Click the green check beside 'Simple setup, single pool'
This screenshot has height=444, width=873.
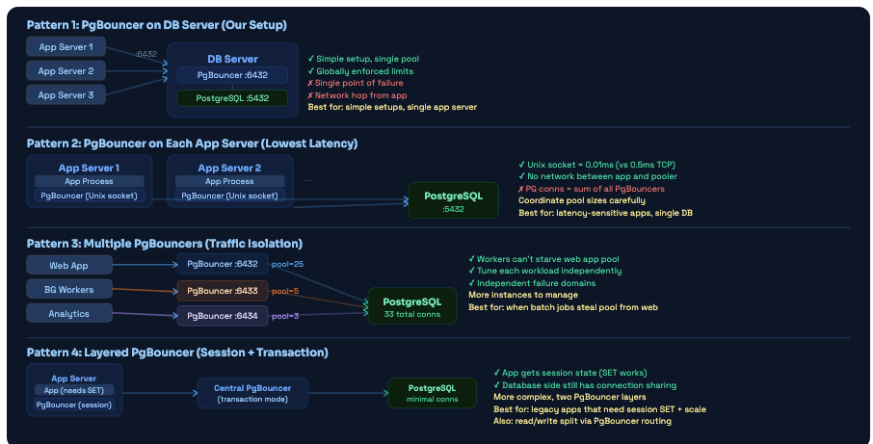click(x=310, y=59)
